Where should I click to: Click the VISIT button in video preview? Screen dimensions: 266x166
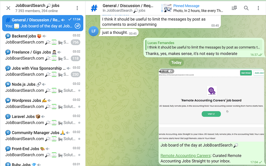pos(211,114)
